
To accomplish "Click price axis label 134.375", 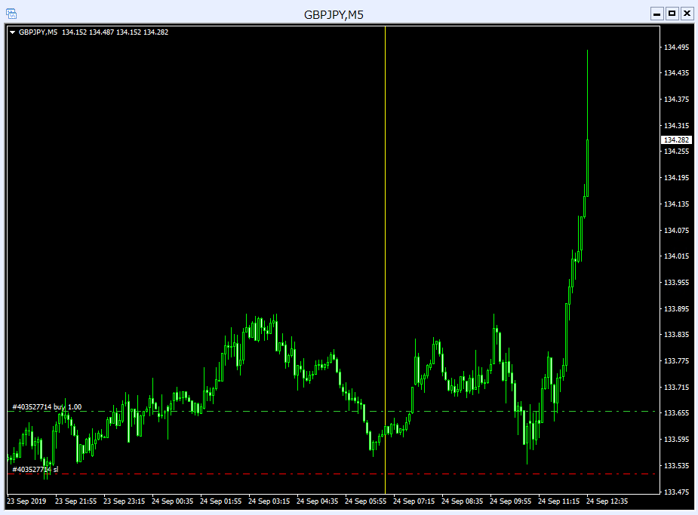I will [676, 100].
